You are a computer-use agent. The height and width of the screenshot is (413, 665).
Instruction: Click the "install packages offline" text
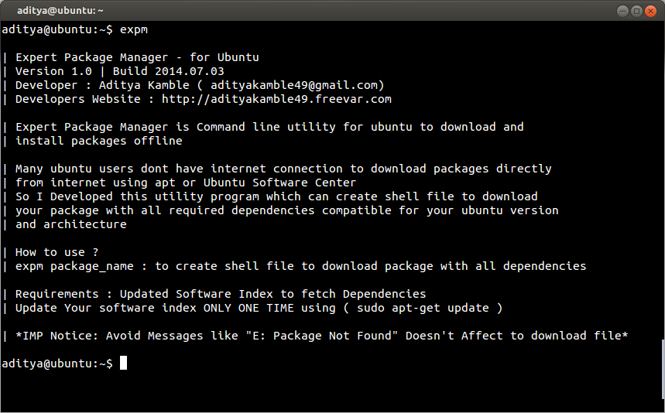99,141
